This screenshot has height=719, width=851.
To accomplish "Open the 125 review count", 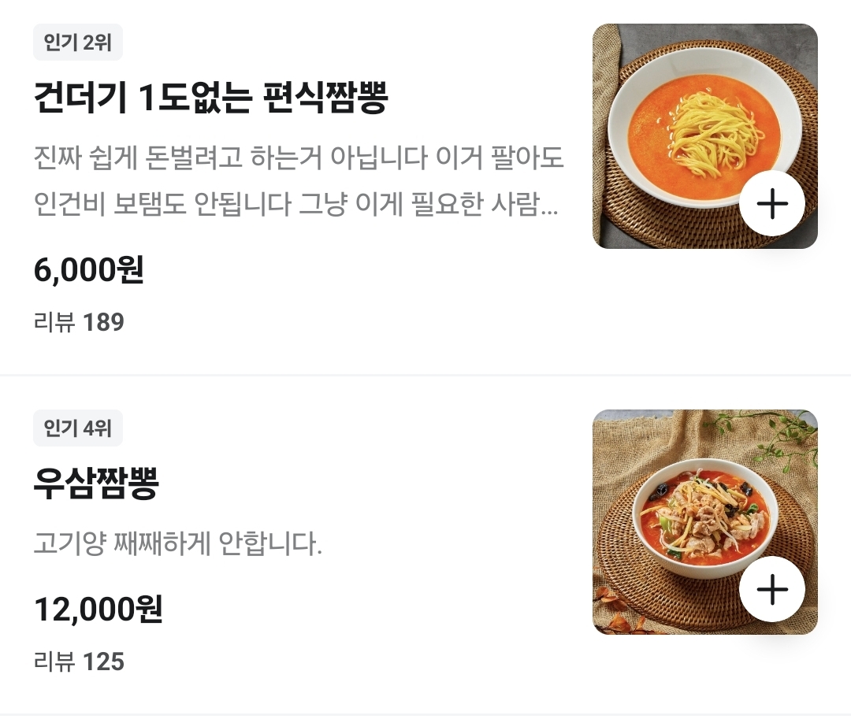I will click(x=103, y=662).
